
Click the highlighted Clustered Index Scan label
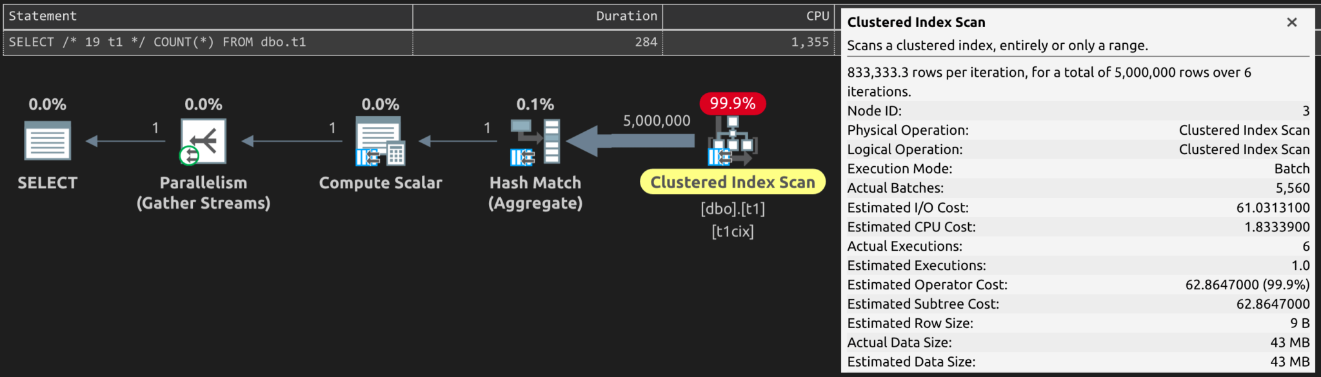click(x=732, y=182)
